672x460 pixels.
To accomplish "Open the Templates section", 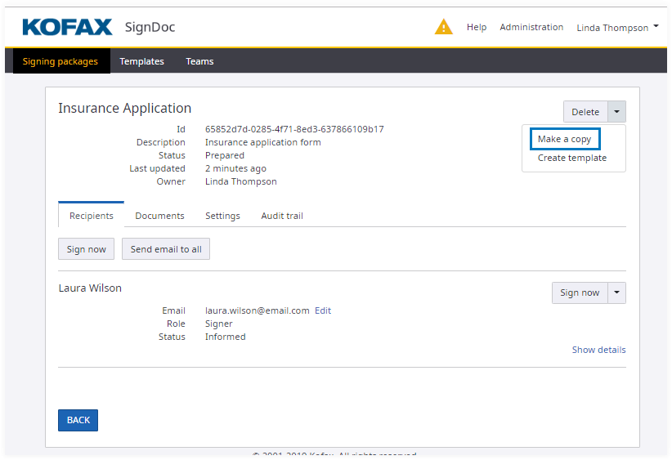I will tap(141, 61).
